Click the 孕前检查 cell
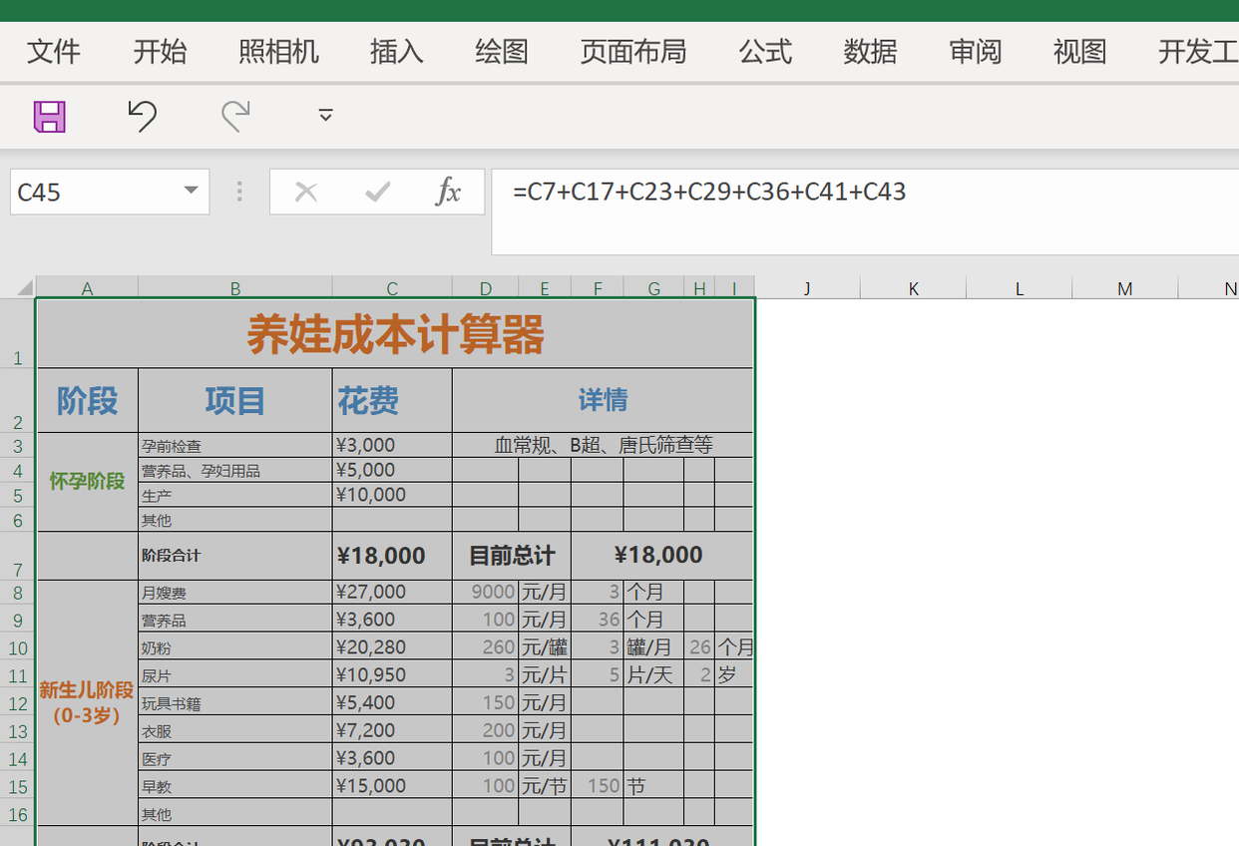 [235, 445]
